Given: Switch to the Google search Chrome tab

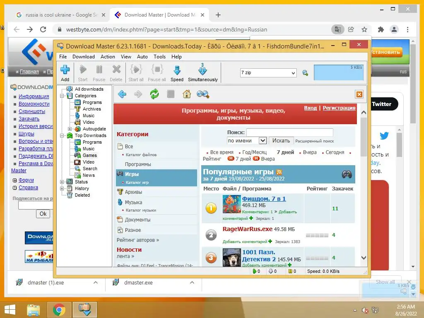Looking at the screenshot, I should pos(60,15).
